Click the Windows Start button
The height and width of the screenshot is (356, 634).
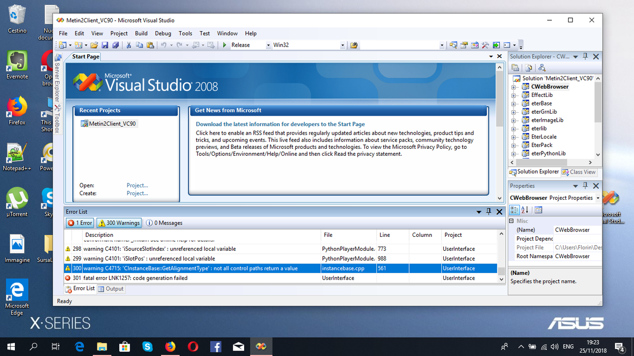pyautogui.click(x=11, y=347)
